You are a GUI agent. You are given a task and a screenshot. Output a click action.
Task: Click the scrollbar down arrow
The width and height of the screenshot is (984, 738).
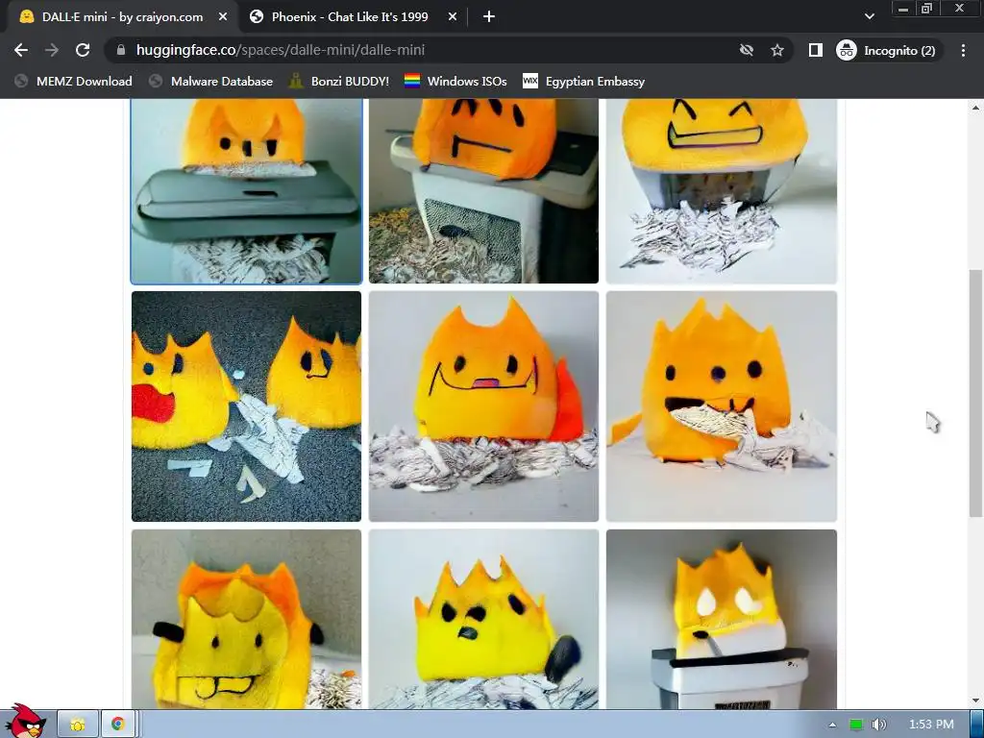pos(975,701)
